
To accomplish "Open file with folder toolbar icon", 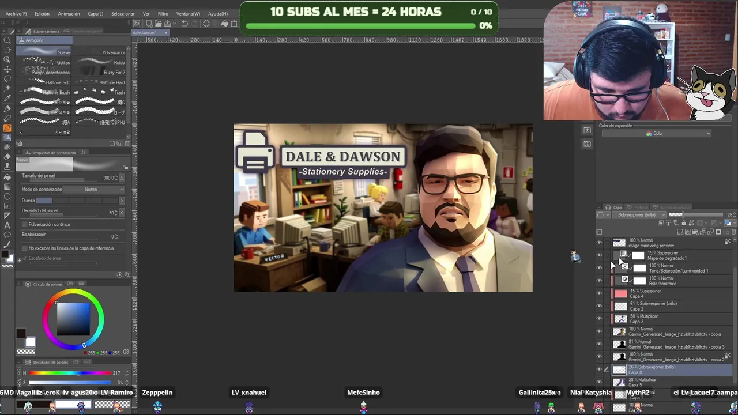I will 157,24.
